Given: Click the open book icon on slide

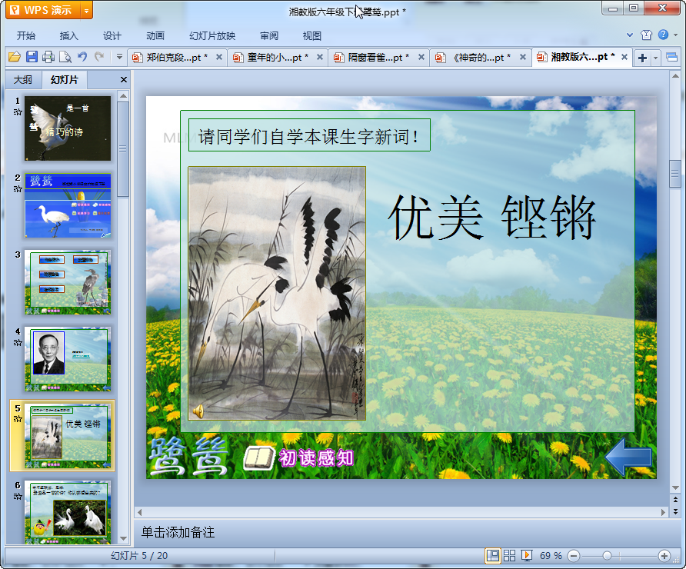Looking at the screenshot, I should (x=259, y=458).
